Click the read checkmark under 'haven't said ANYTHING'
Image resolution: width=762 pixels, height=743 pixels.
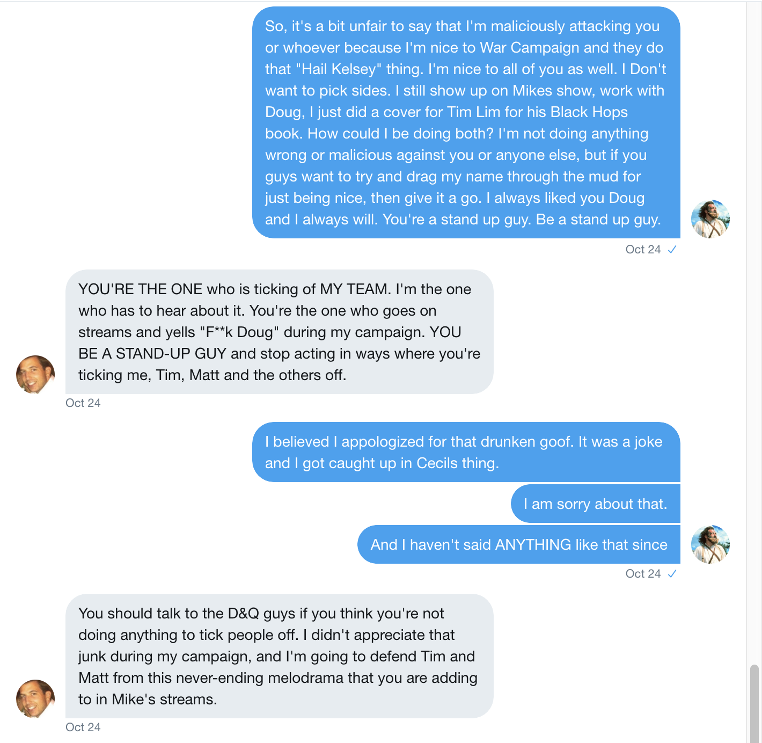(672, 574)
